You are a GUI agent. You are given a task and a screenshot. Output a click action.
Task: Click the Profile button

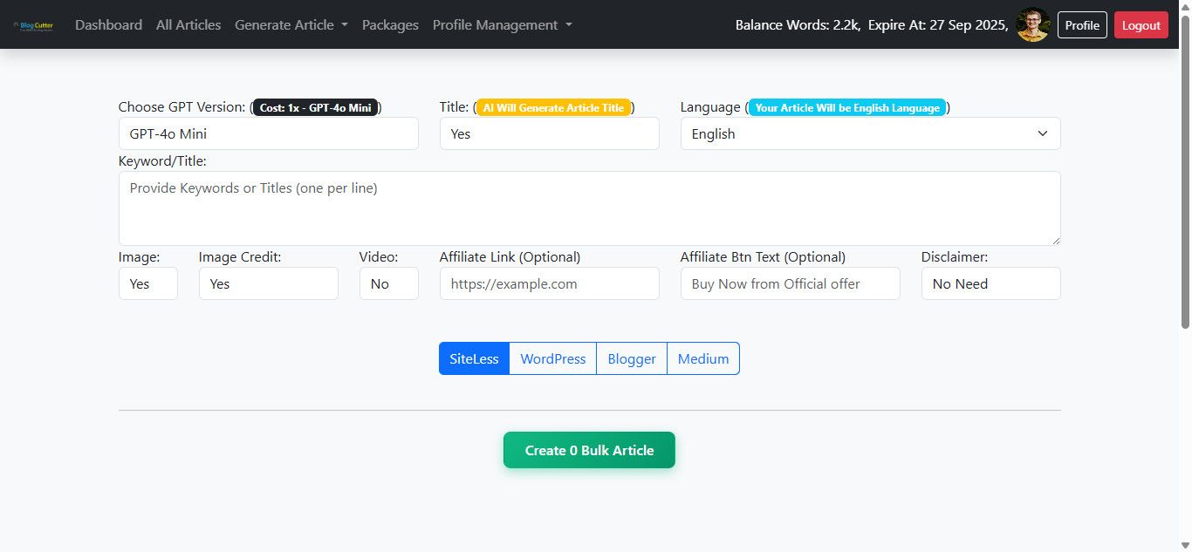[x=1082, y=25]
